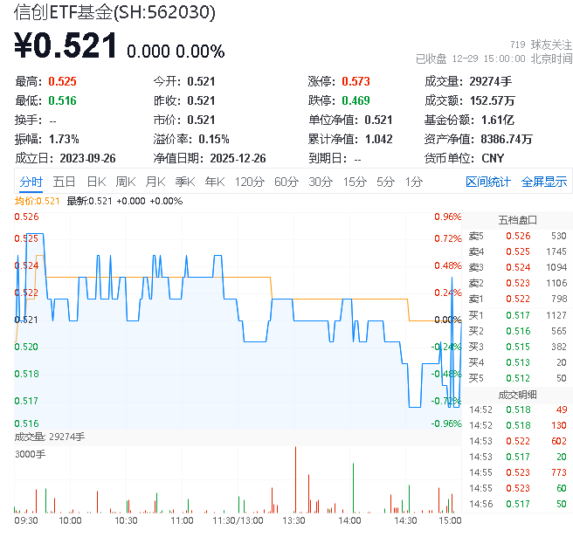Open the 1分 interval chart
The width and height of the screenshot is (573, 537).
coord(413,182)
